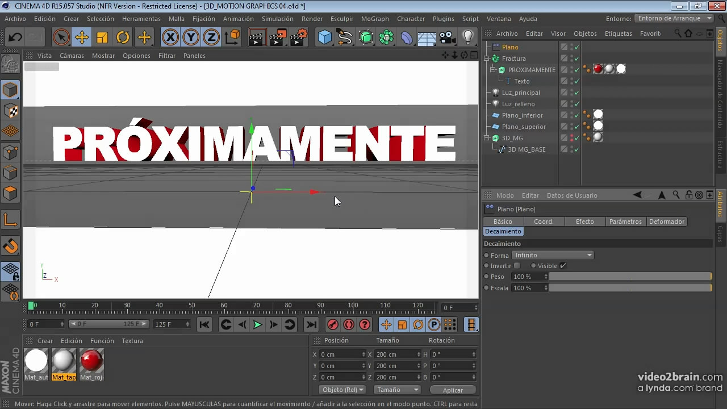
Task: Open the MoGraph menu
Action: pos(375,19)
